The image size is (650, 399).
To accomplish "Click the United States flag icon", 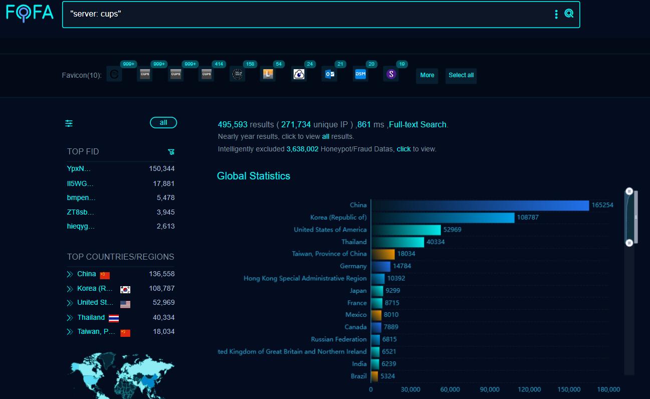I will coord(125,304).
